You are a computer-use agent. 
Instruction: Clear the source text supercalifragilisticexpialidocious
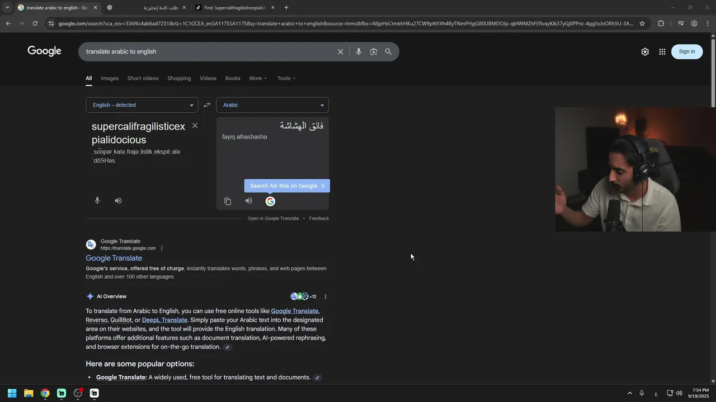[x=195, y=126]
